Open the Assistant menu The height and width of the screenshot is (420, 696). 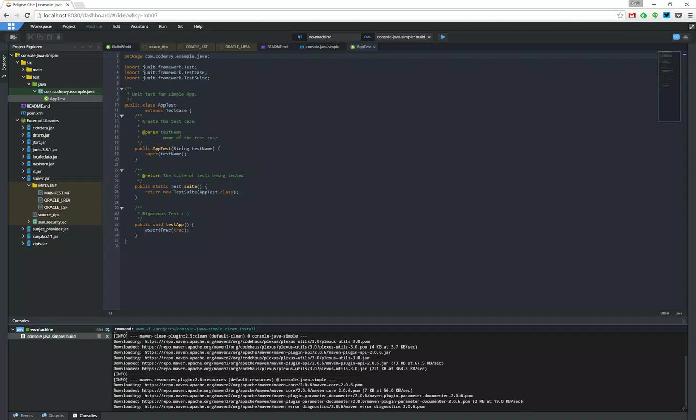click(x=139, y=26)
